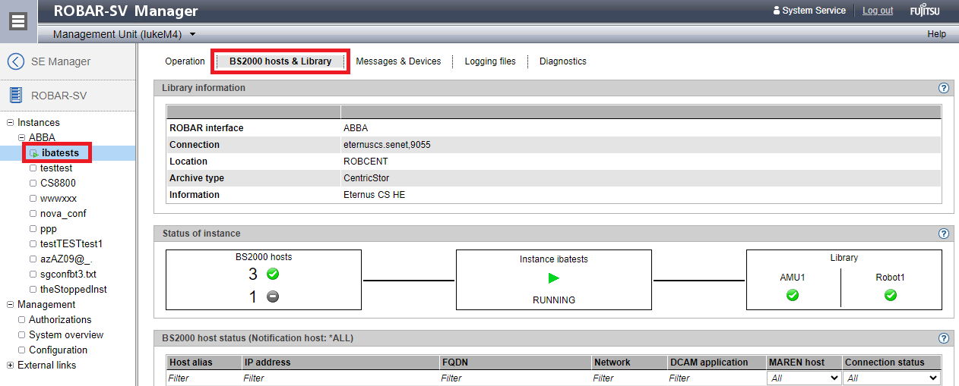Switch to the Messages & Devices tab
Screen dimensions: 959x386
(x=398, y=61)
